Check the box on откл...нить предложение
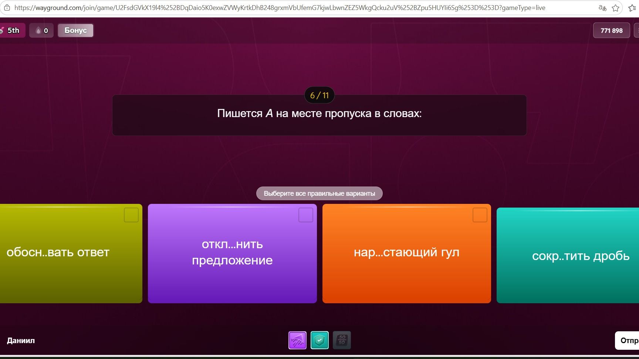 coord(306,215)
